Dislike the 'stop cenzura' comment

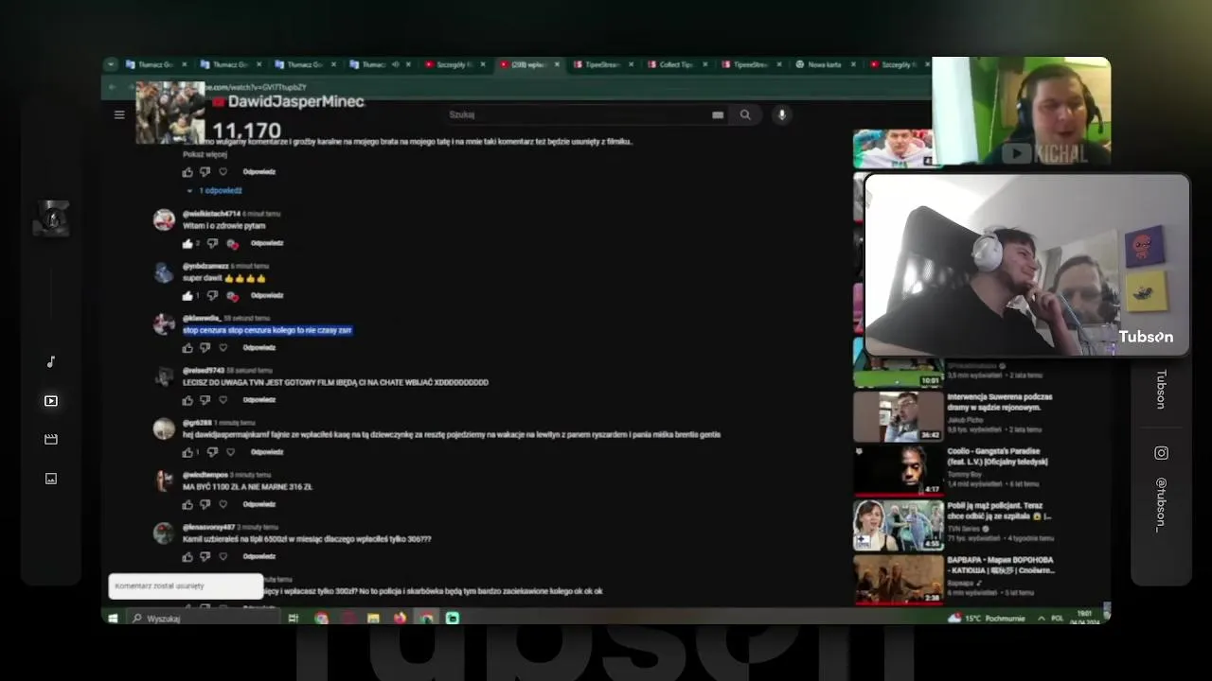(205, 347)
